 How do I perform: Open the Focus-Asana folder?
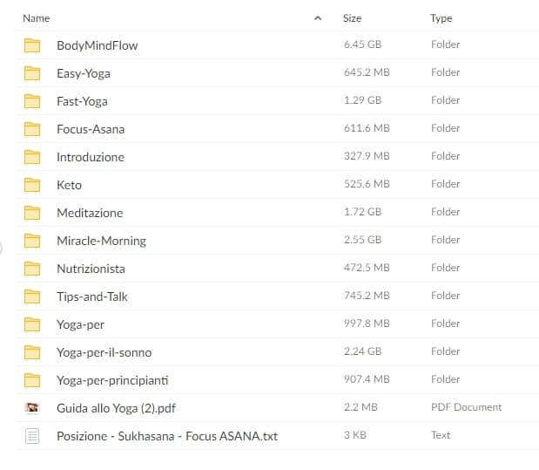coord(91,129)
